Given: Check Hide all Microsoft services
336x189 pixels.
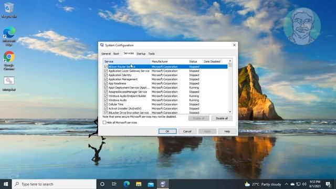Looking at the screenshot, I should click(x=104, y=122).
